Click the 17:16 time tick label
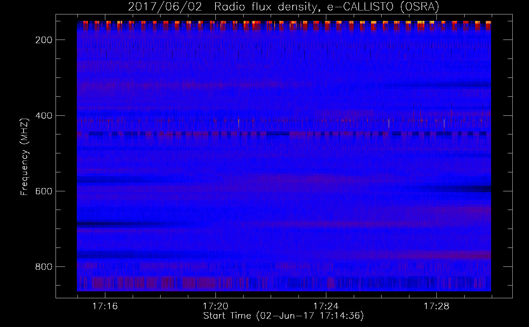The image size is (529, 327). point(105,306)
